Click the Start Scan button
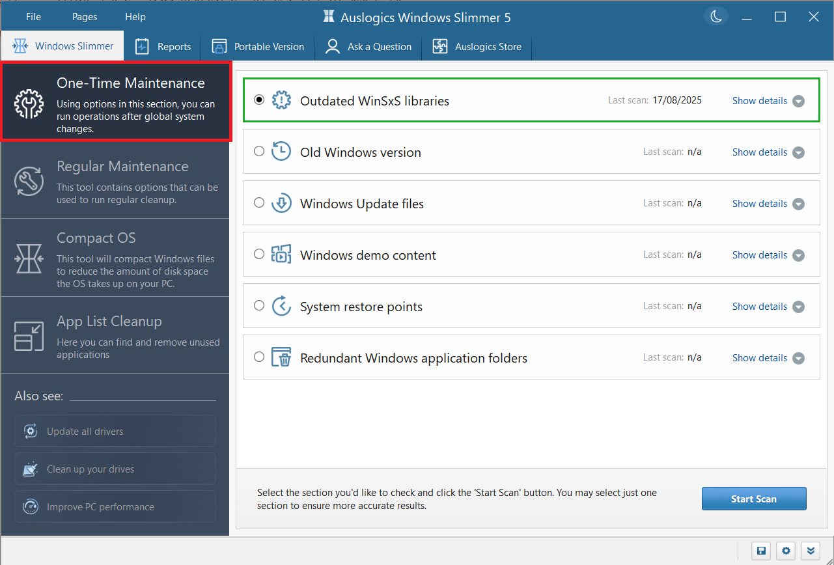The width and height of the screenshot is (834, 565). point(754,499)
